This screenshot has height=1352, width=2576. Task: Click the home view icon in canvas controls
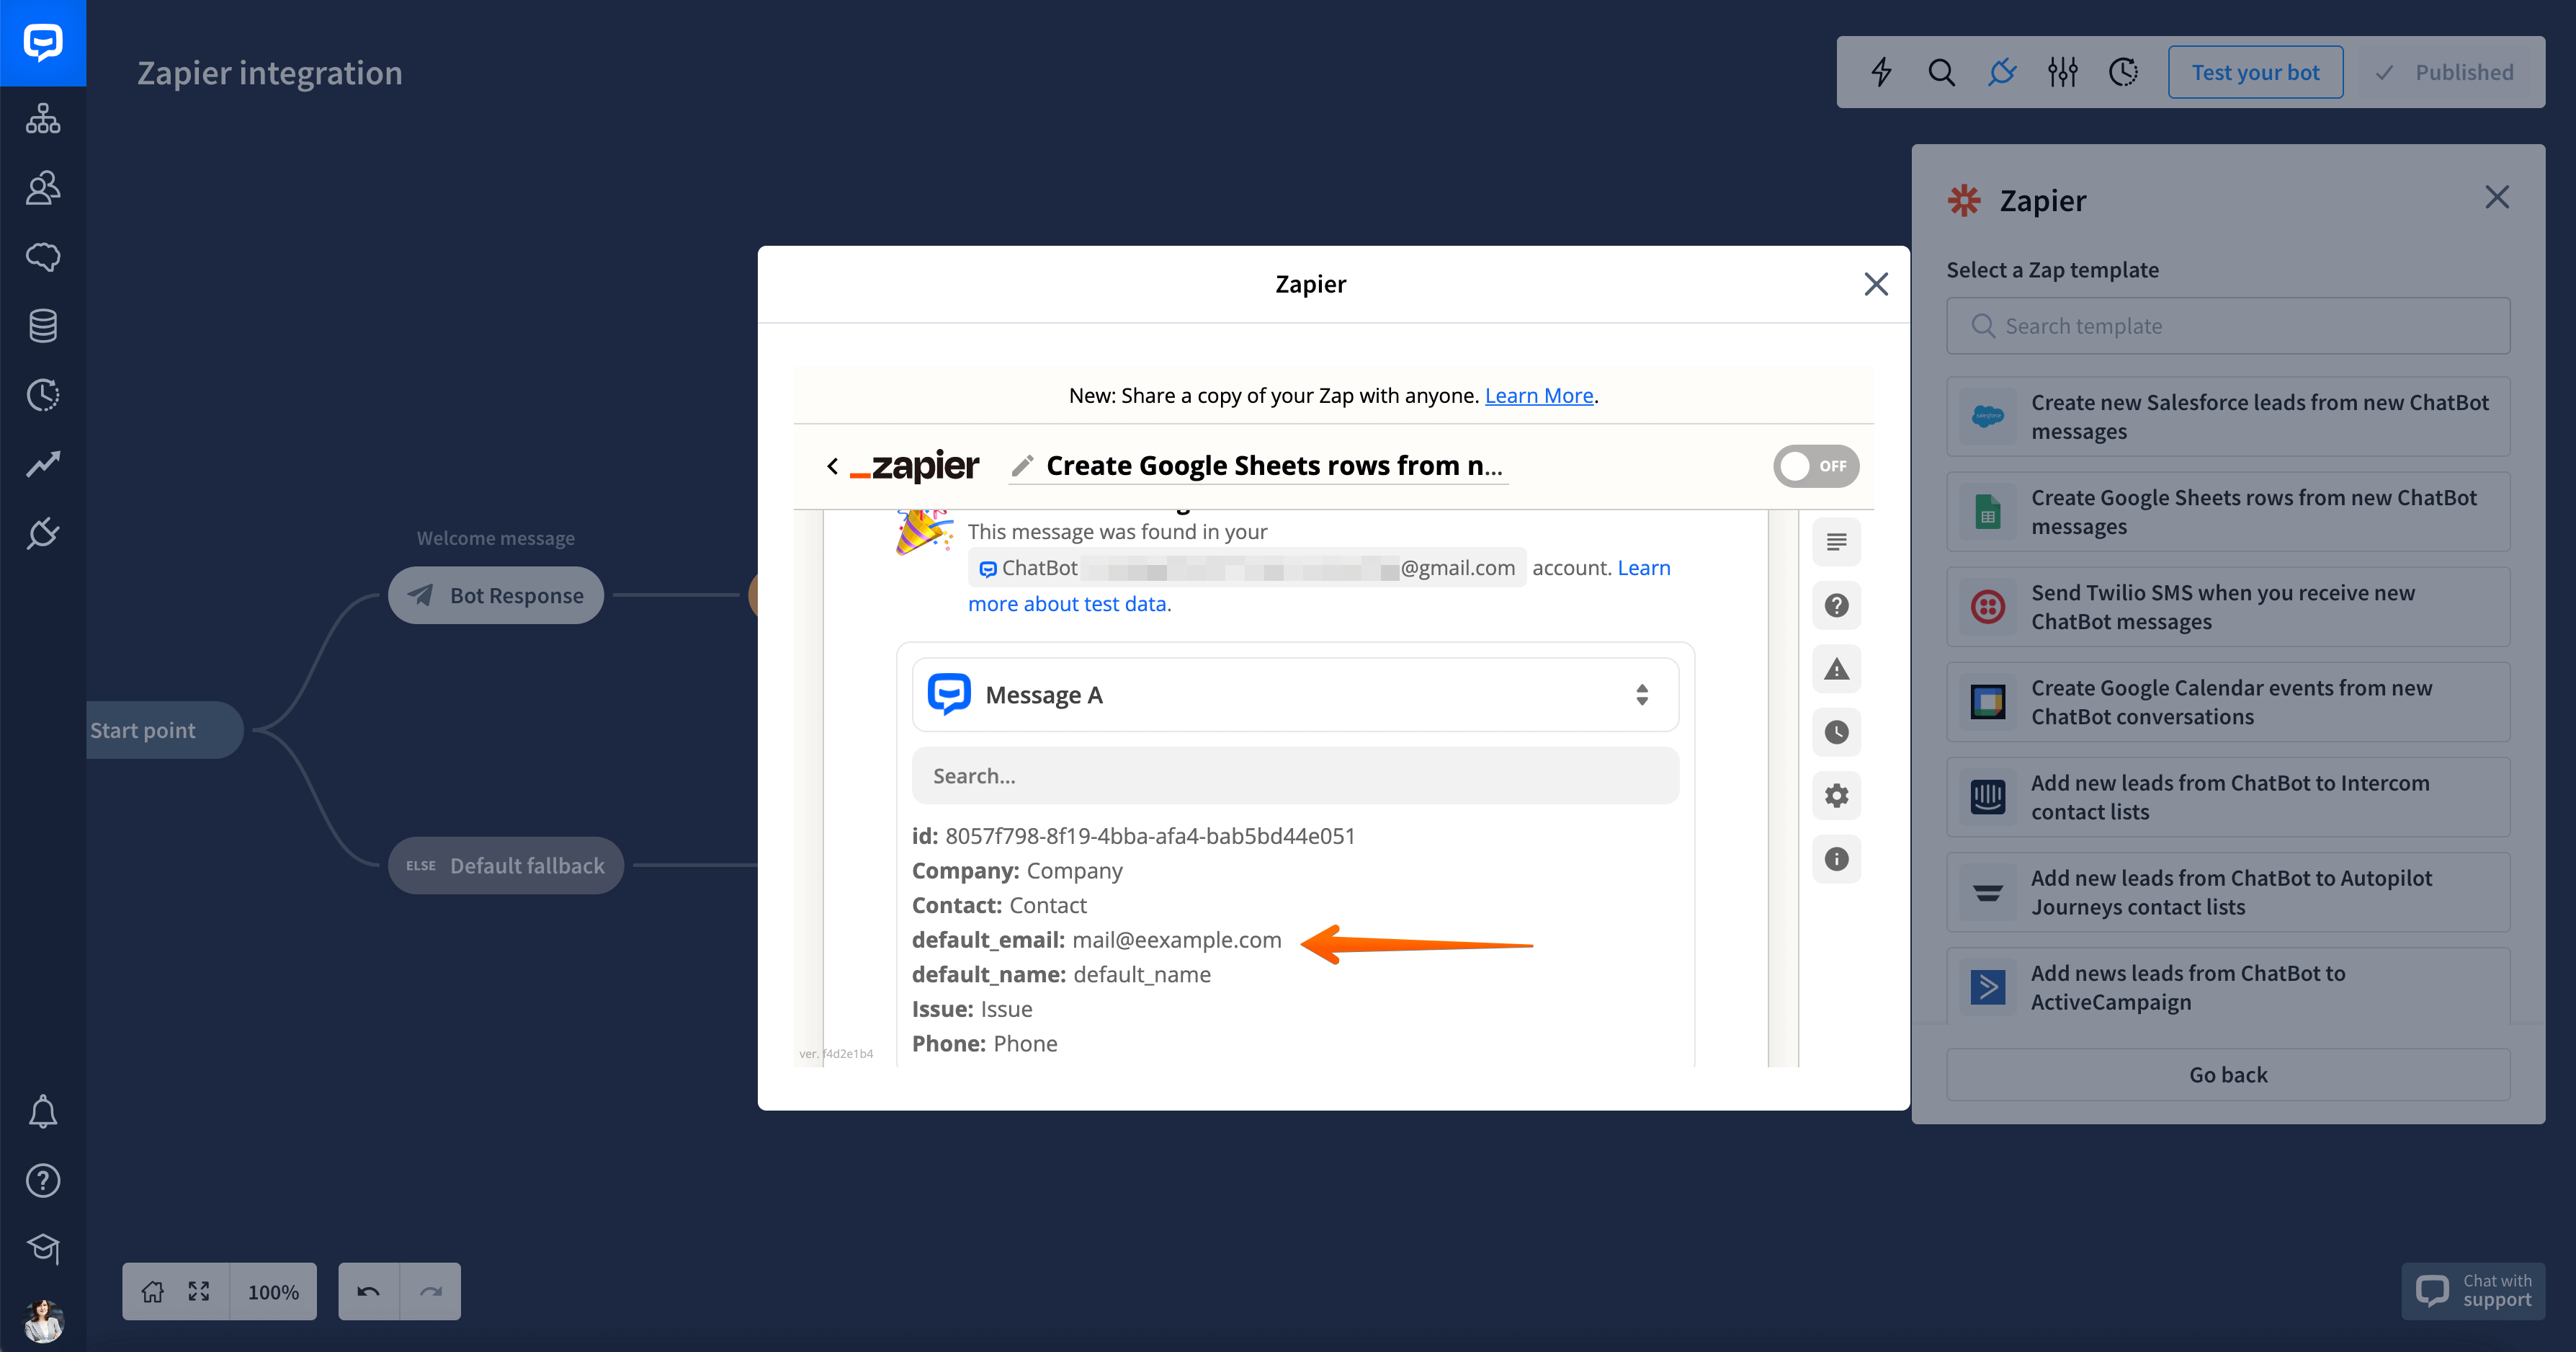click(x=152, y=1292)
